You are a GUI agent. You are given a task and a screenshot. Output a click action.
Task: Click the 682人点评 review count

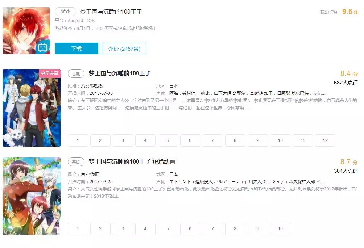pos(346,83)
